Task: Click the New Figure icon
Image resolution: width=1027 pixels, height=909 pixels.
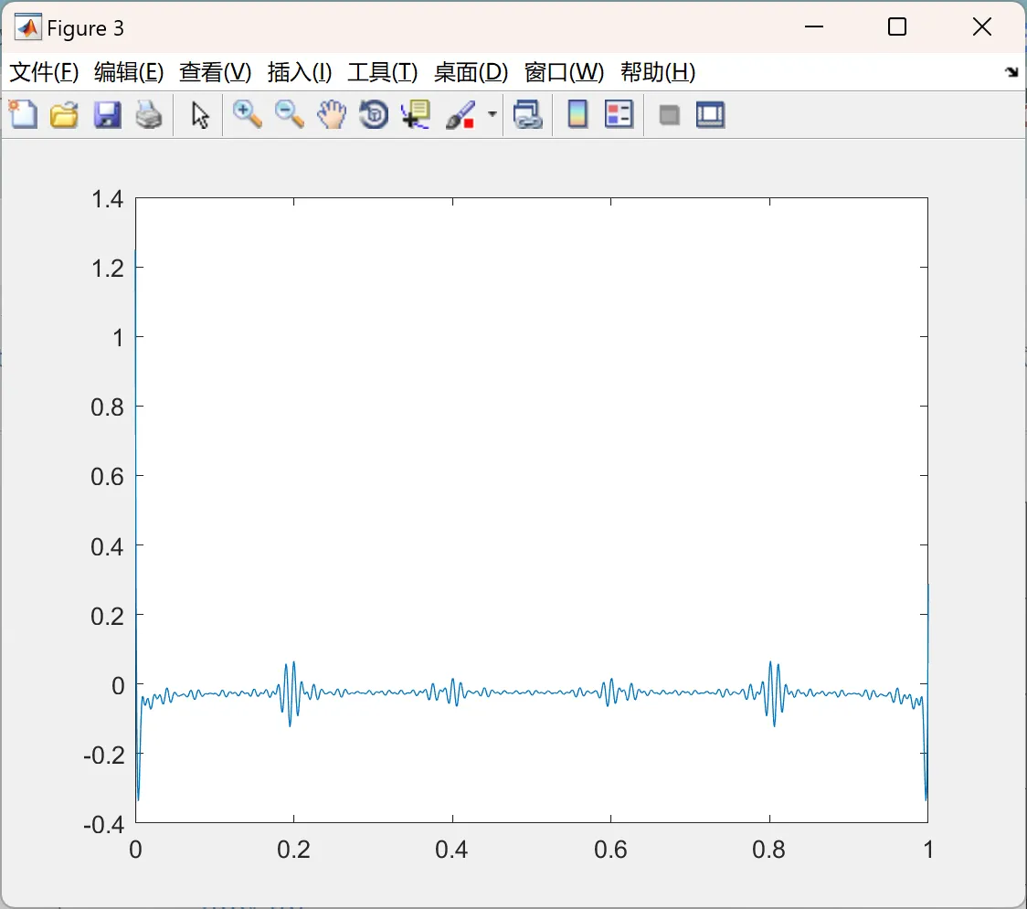Action: [x=23, y=114]
